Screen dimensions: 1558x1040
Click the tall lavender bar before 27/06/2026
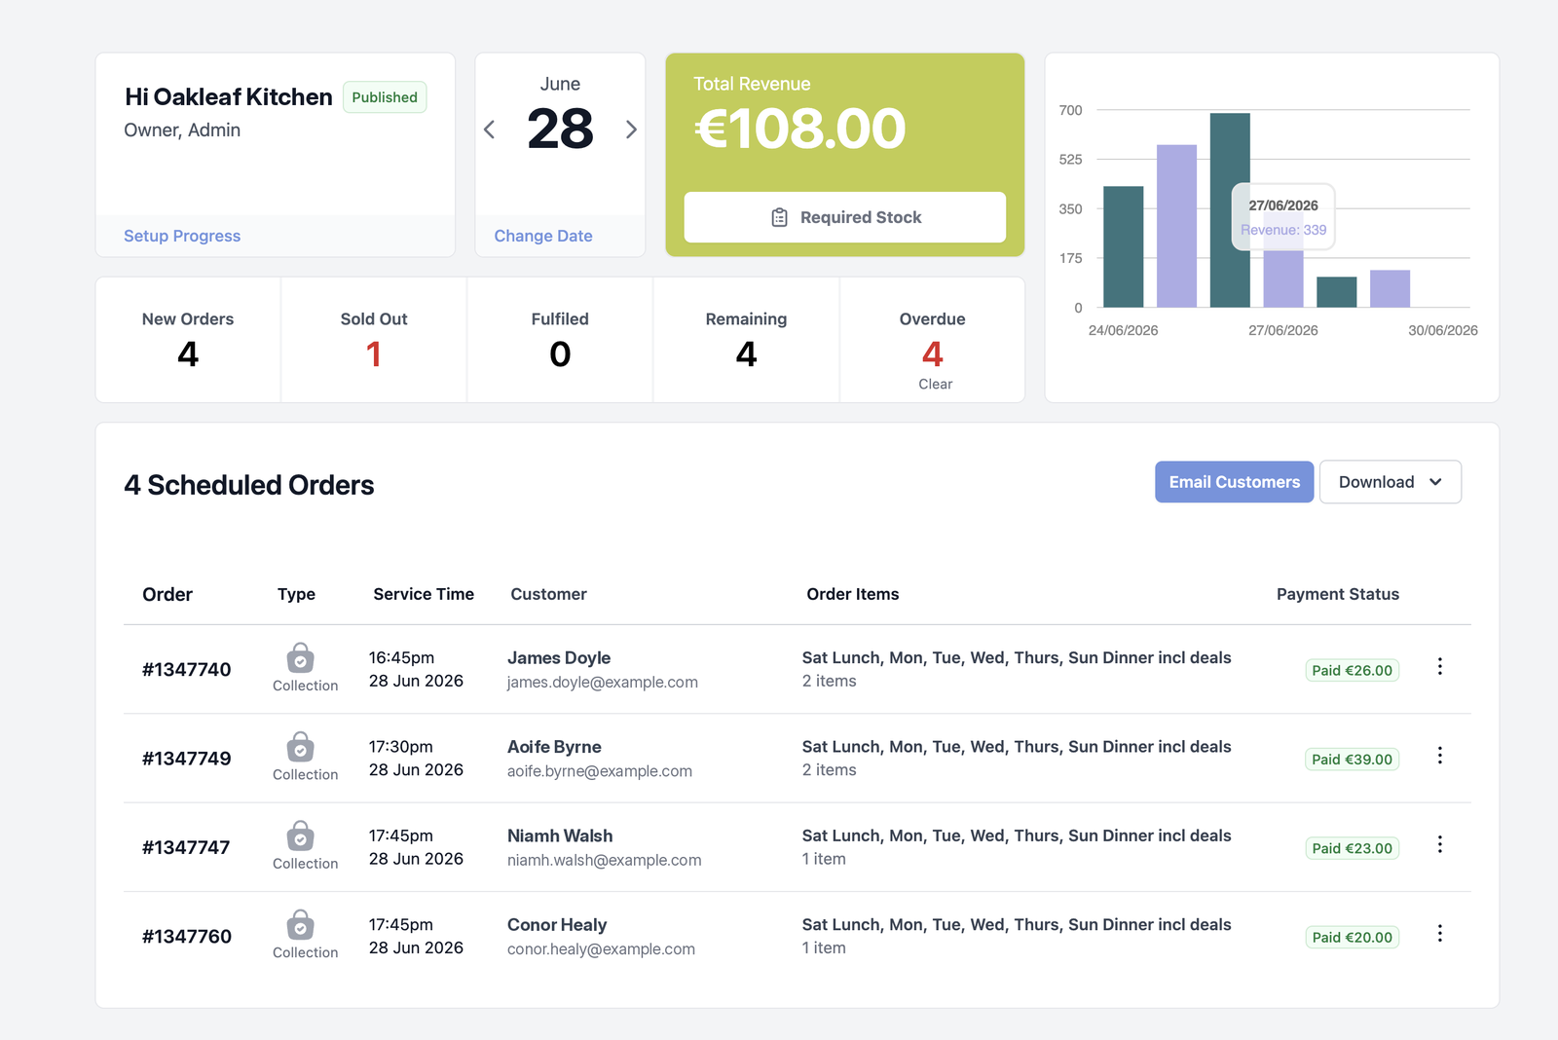point(1176,226)
